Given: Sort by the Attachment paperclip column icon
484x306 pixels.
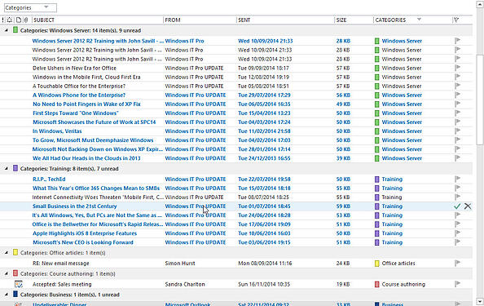Looking at the screenshot, I should tap(26, 20).
